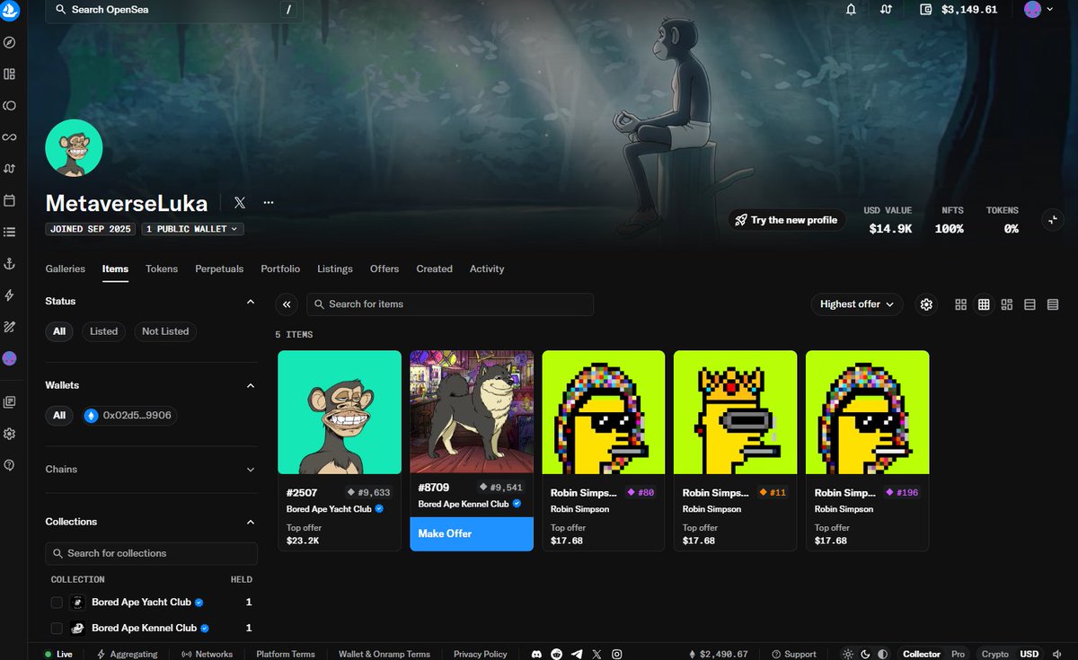Collapse the Status filter section
The width and height of the screenshot is (1078, 660).
[x=251, y=302]
